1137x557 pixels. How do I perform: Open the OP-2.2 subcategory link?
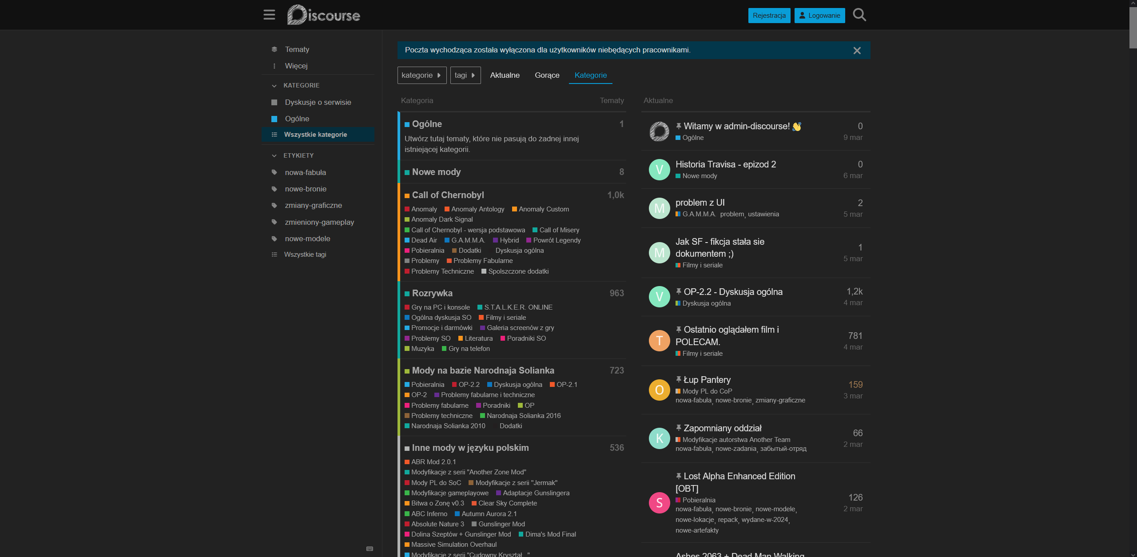(469, 385)
